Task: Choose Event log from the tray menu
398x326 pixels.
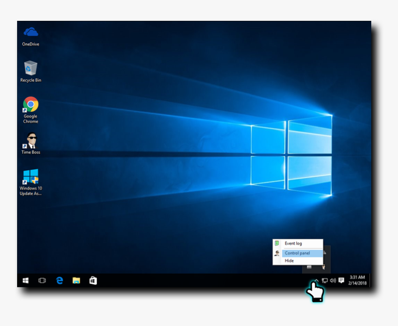Action: [x=294, y=243]
